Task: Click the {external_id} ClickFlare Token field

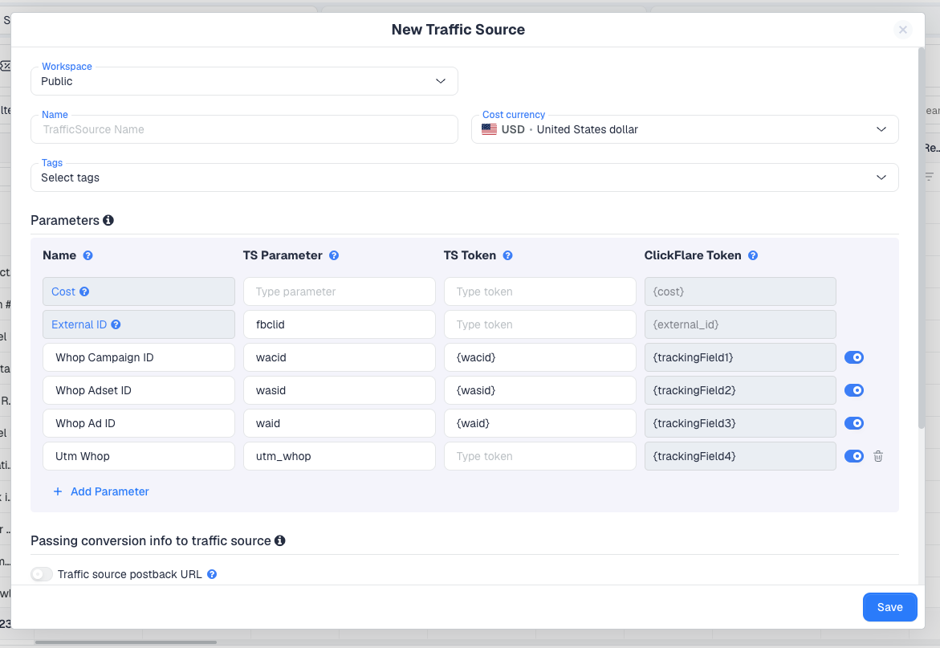Action: (x=740, y=324)
